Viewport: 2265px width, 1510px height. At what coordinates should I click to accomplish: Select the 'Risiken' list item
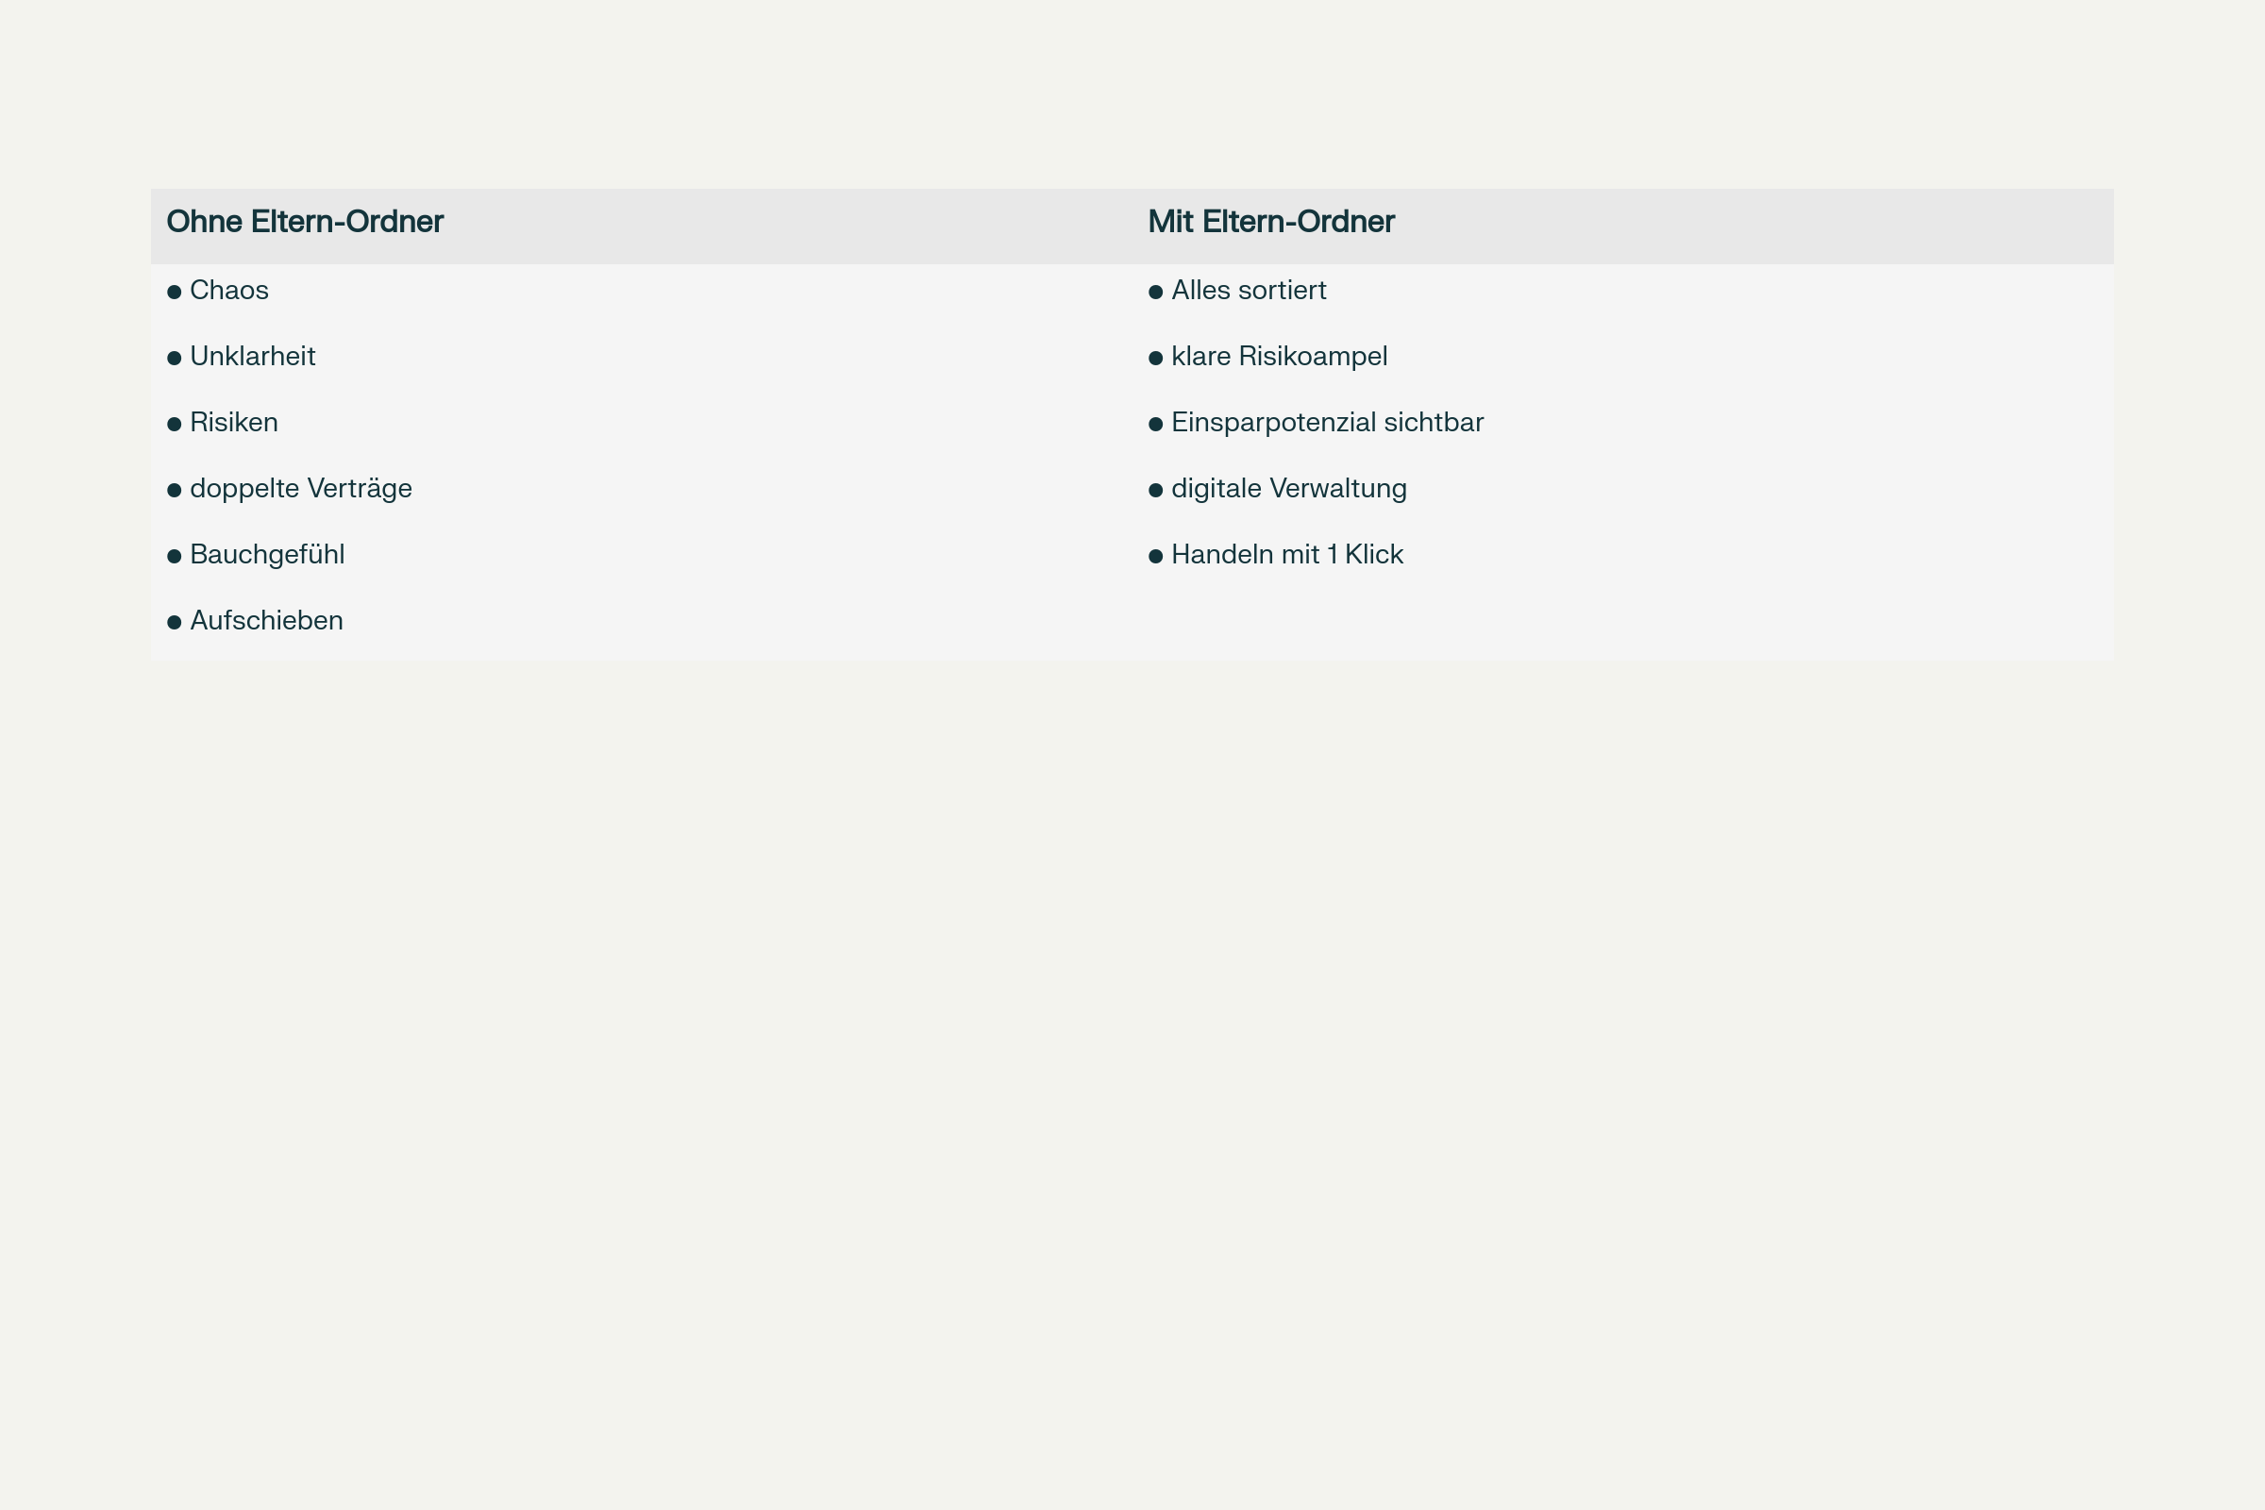coord(234,423)
